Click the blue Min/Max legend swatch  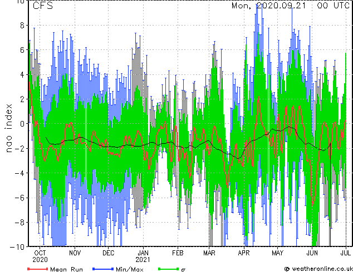click(x=102, y=269)
